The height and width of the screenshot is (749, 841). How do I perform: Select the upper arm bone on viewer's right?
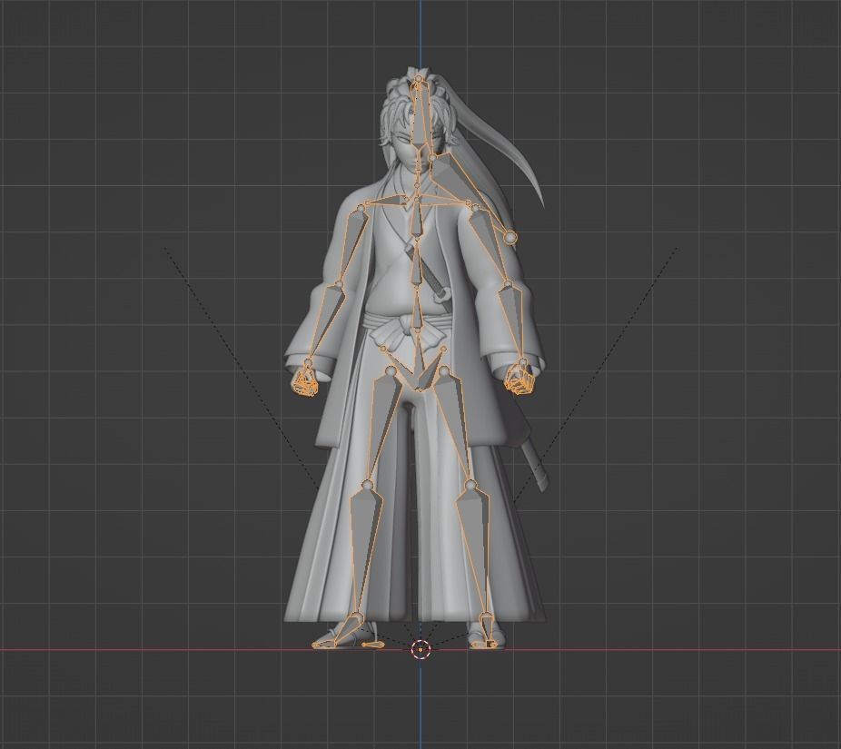490,245
